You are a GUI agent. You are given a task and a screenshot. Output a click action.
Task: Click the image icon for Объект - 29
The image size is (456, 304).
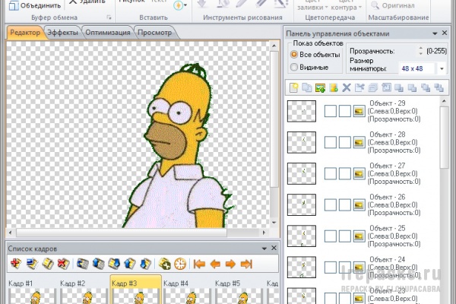[359, 111]
